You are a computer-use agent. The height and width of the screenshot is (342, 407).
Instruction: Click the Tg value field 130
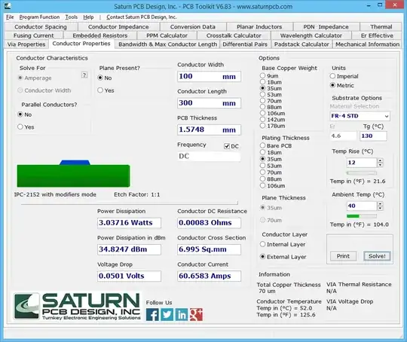(x=373, y=136)
